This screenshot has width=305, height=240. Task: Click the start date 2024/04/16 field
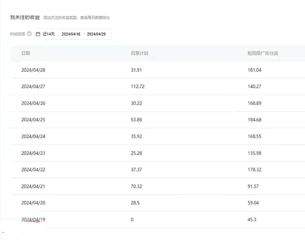pos(71,34)
